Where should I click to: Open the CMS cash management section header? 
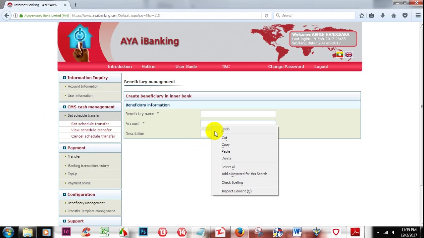[90, 107]
